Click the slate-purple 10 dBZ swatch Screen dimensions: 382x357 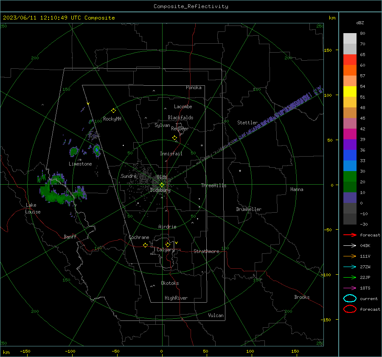(x=350, y=197)
